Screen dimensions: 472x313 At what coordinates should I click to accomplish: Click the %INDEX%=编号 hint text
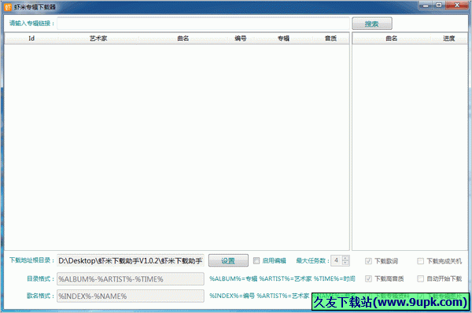[232, 296]
